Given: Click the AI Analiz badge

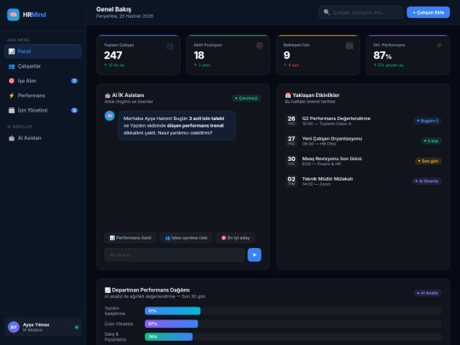Looking at the screenshot, I should (x=428, y=293).
